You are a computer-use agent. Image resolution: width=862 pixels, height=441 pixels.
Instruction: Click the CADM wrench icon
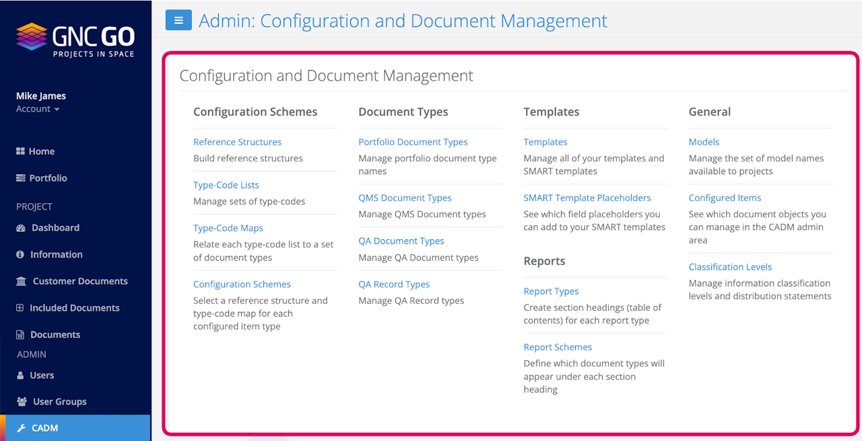point(21,428)
